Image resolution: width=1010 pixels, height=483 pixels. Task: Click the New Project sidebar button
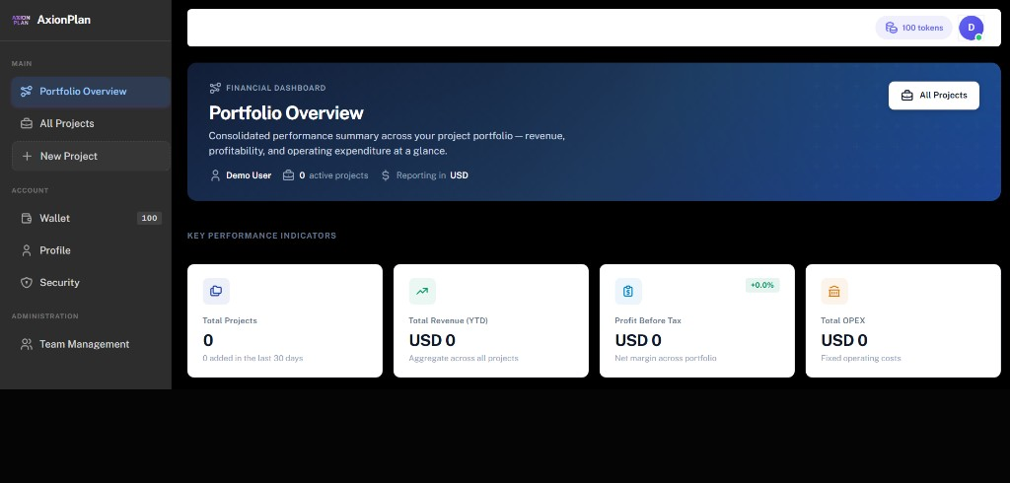click(x=91, y=156)
